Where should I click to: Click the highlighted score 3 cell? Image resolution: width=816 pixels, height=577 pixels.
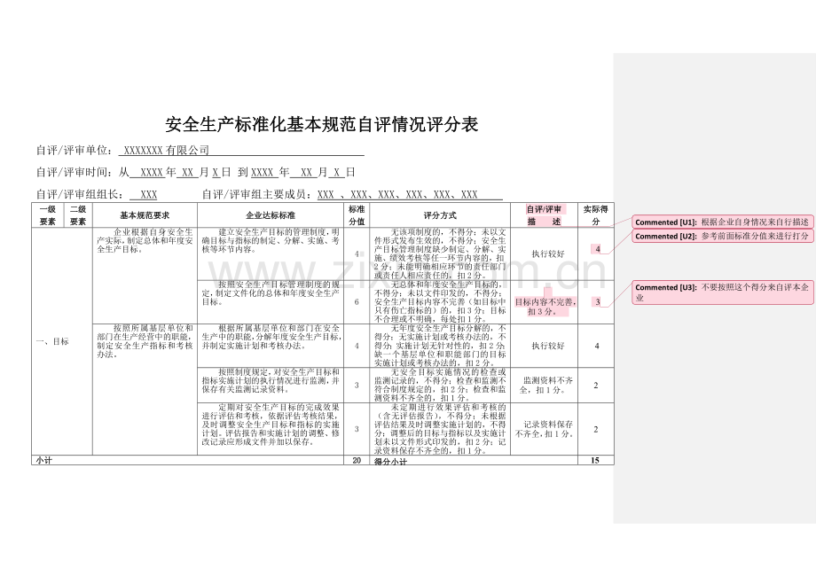(597, 301)
